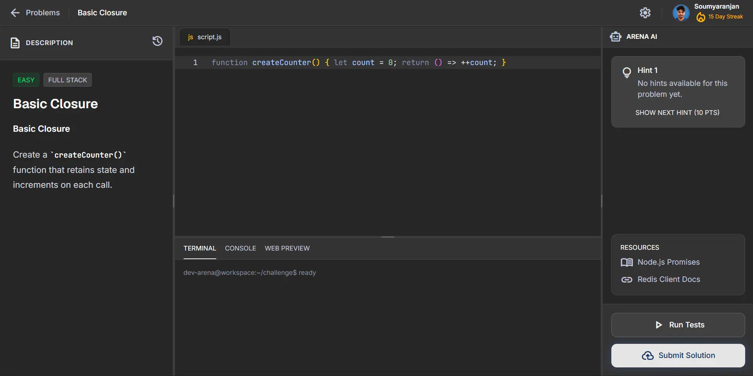This screenshot has height=376, width=753.
Task: Click the Submit Solution button
Action: 678,356
